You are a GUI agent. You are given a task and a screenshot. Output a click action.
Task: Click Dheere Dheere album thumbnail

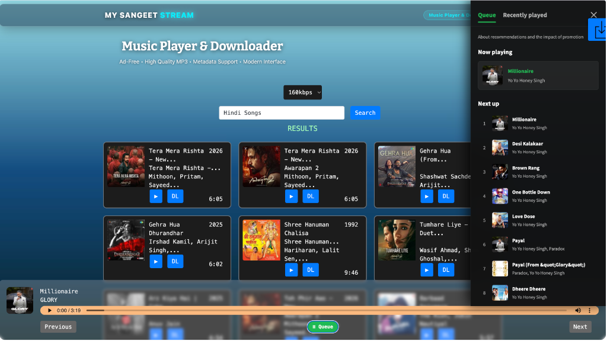(x=500, y=293)
